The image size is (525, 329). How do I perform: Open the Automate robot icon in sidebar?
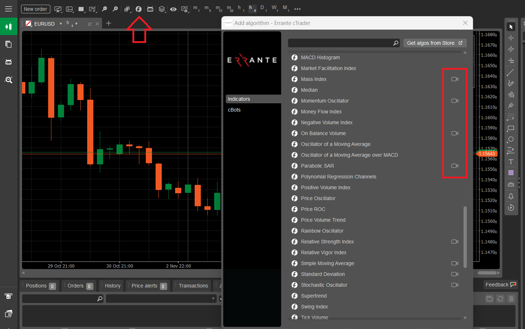pos(9,62)
